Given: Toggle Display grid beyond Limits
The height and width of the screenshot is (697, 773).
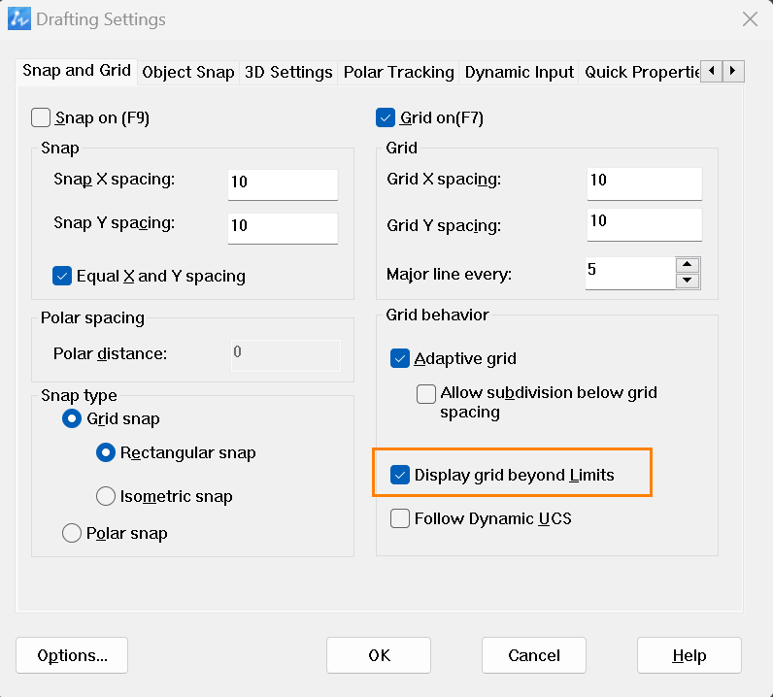Looking at the screenshot, I should (x=400, y=475).
